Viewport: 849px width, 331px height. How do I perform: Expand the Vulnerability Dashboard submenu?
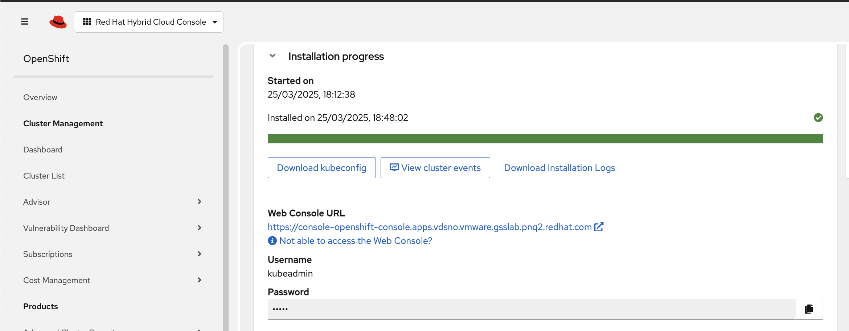199,228
